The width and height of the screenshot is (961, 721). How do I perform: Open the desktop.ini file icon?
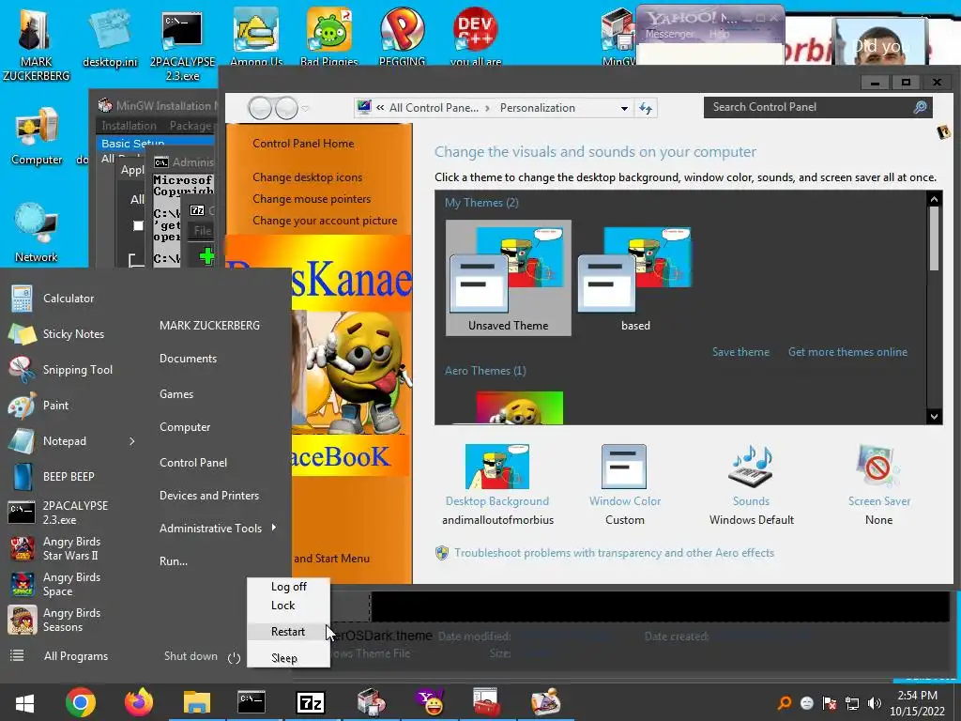click(x=111, y=38)
